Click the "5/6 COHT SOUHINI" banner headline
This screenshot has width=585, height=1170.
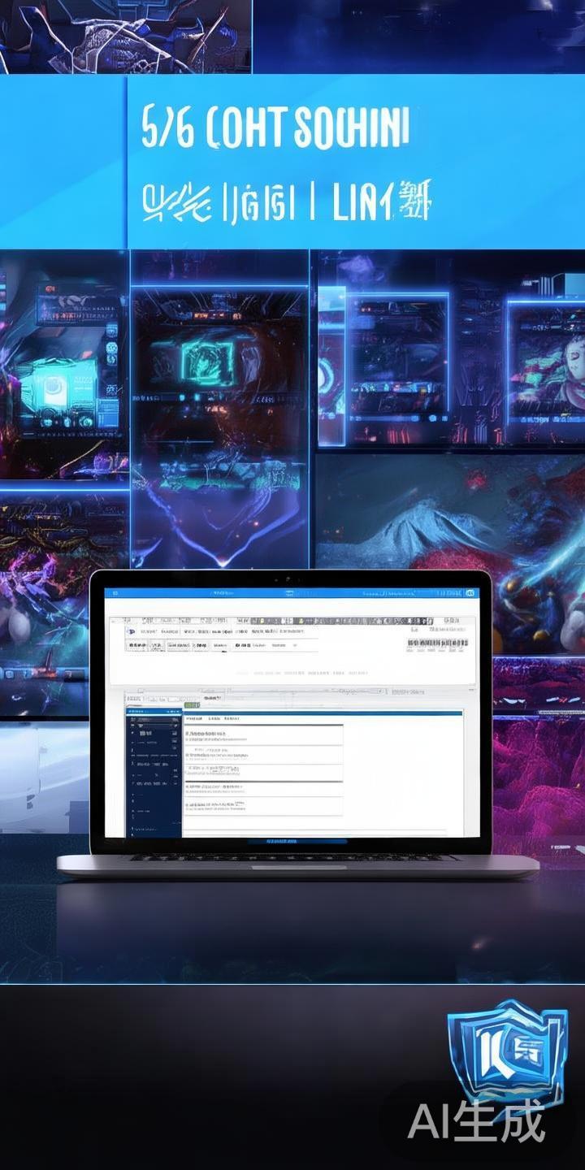[x=274, y=128]
